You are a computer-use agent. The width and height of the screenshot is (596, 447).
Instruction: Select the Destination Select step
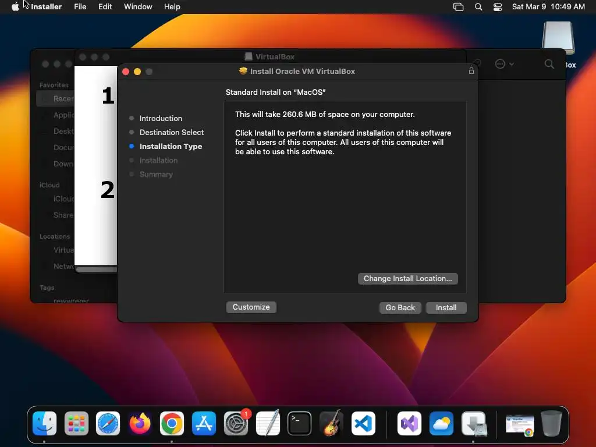click(172, 132)
